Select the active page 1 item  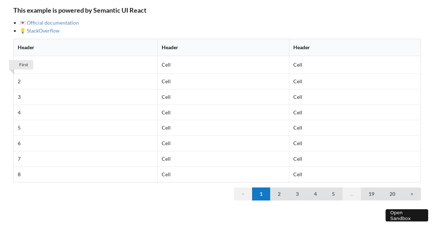[x=261, y=194]
